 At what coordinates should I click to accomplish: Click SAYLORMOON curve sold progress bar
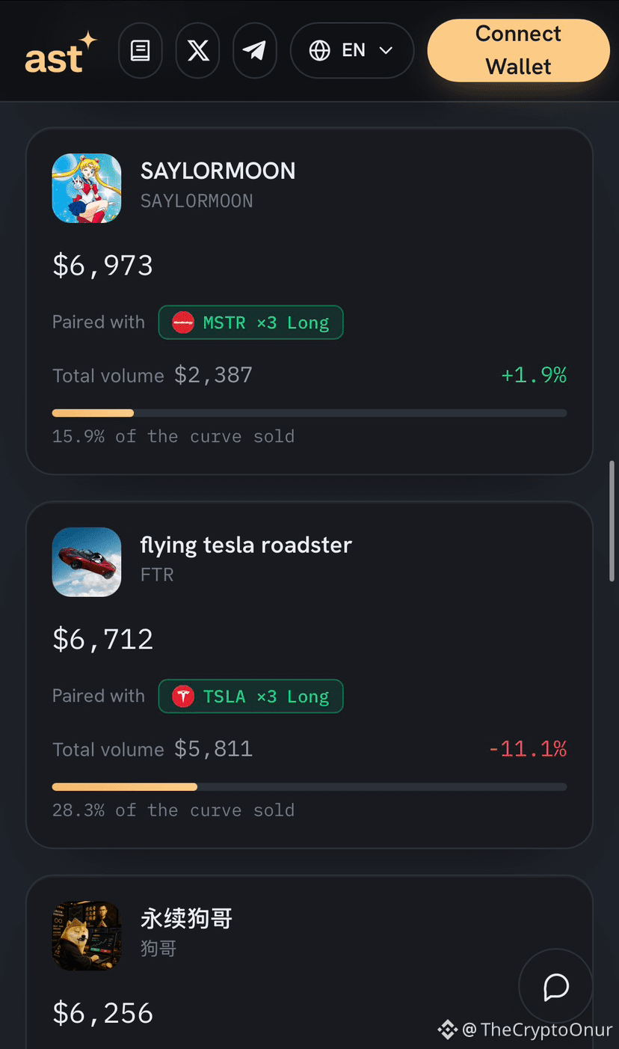(309, 413)
